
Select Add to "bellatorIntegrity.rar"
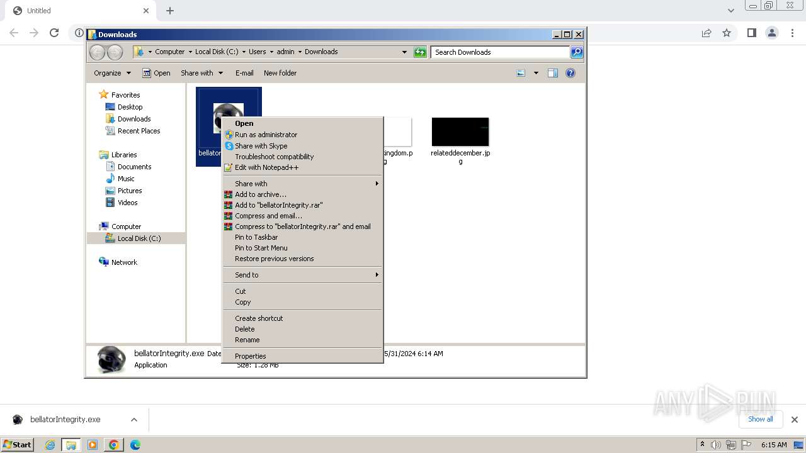pyautogui.click(x=302, y=205)
